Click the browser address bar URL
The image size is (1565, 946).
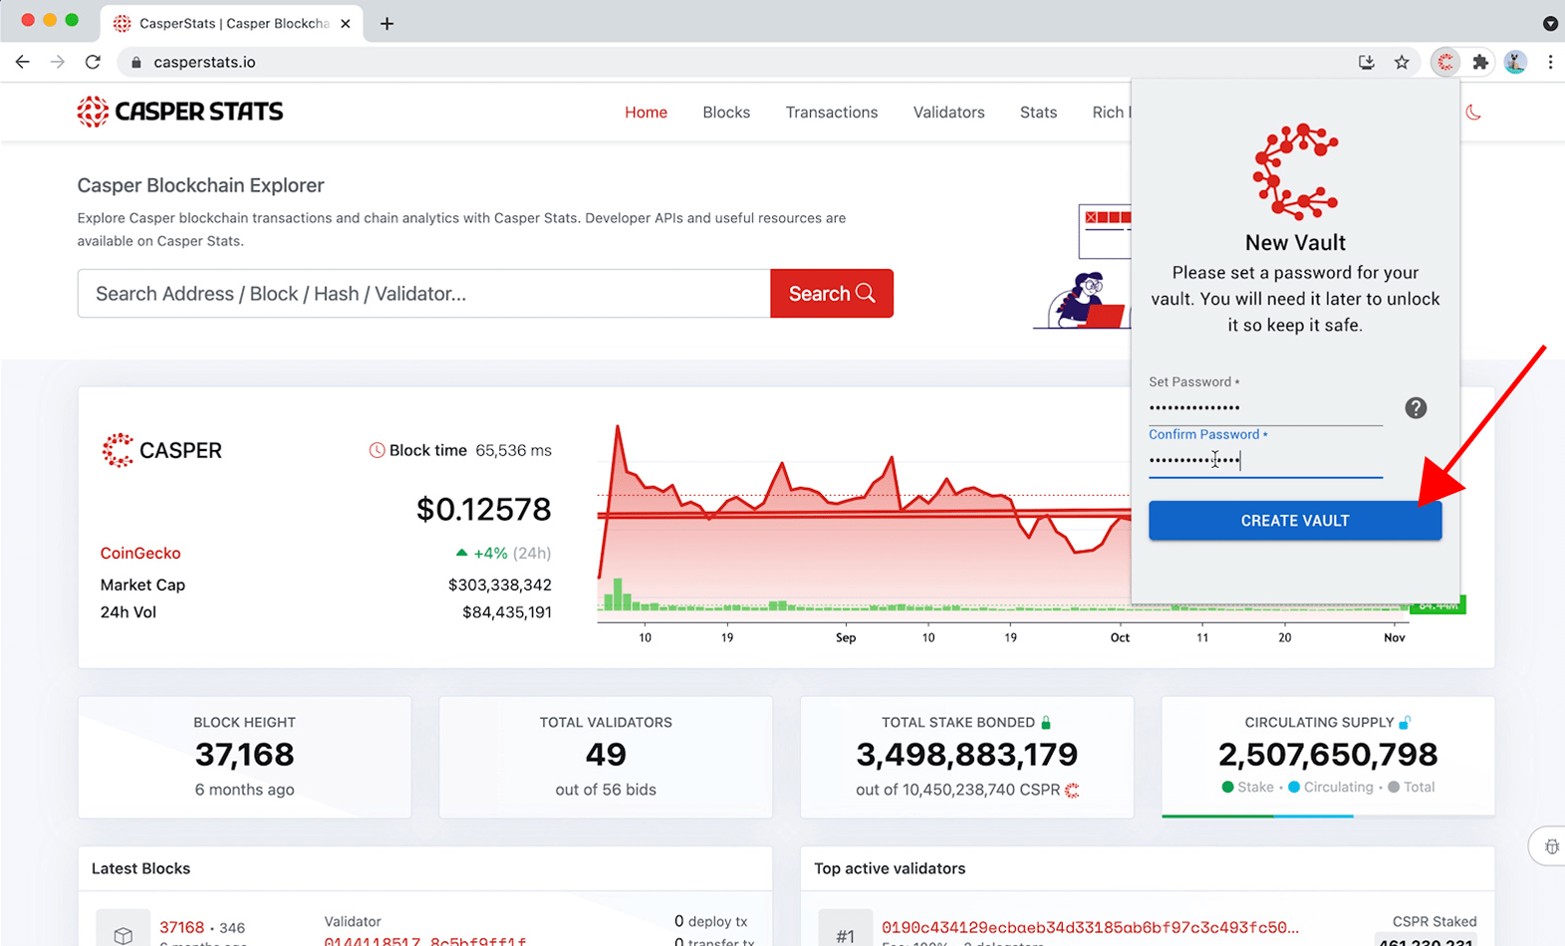[x=204, y=62]
